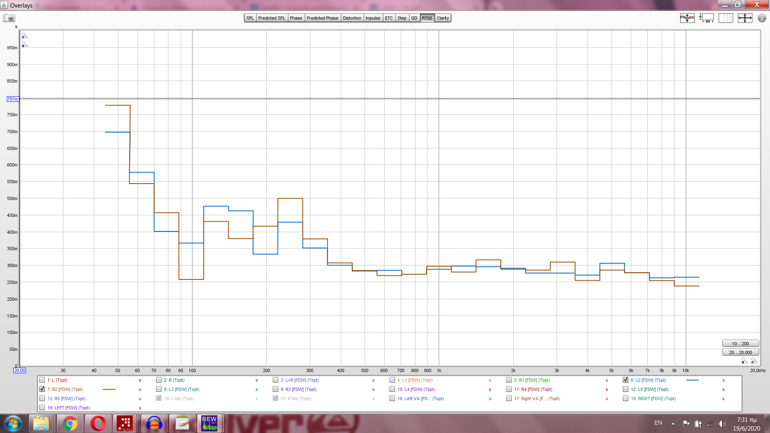The width and height of the screenshot is (770, 433).
Task: Enable the 1: L (Topt) trace
Action: (x=42, y=380)
